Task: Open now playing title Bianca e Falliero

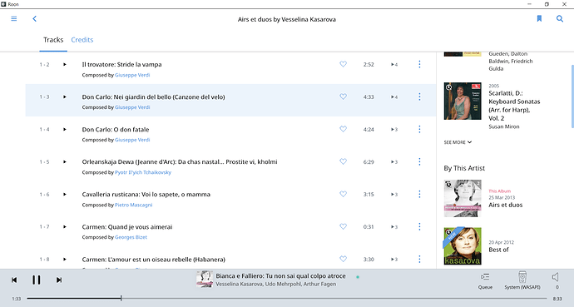Action: 280,276
